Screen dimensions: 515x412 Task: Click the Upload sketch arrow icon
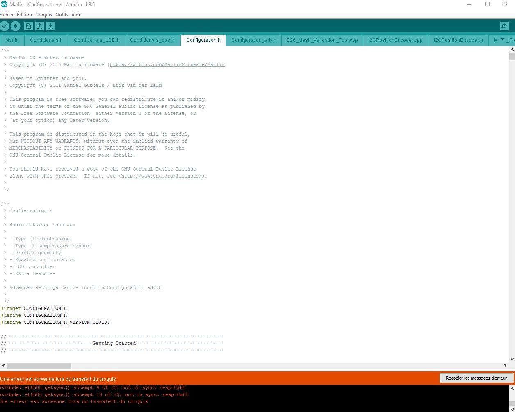(15, 26)
